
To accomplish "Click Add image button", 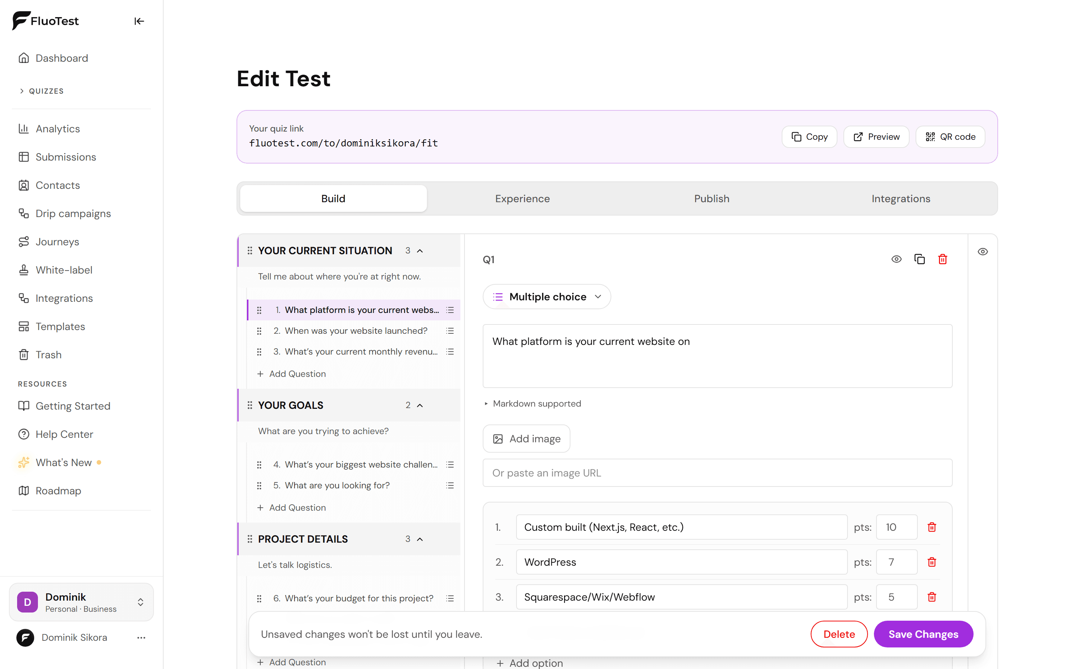I will (526, 439).
